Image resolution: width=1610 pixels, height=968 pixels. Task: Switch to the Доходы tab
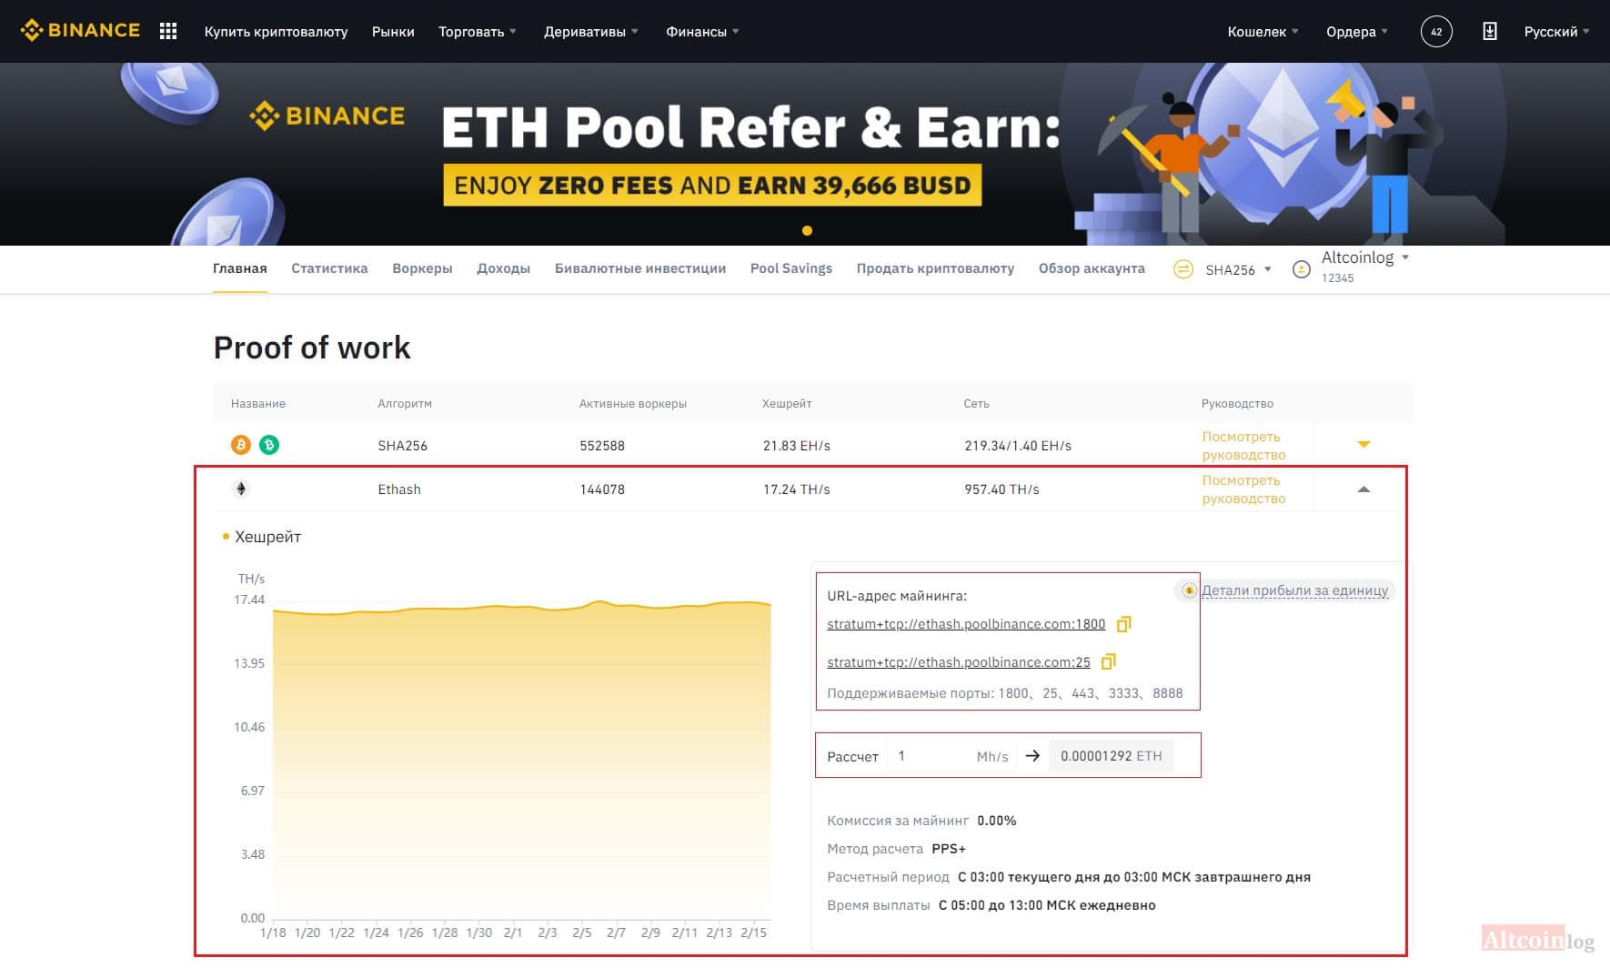pyautogui.click(x=503, y=268)
